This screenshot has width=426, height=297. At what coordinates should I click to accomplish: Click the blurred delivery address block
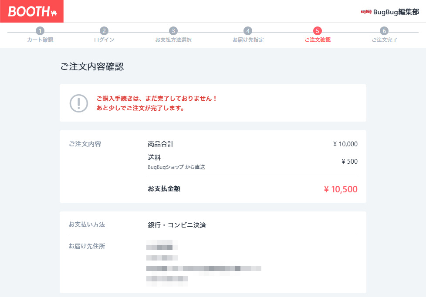click(203, 263)
